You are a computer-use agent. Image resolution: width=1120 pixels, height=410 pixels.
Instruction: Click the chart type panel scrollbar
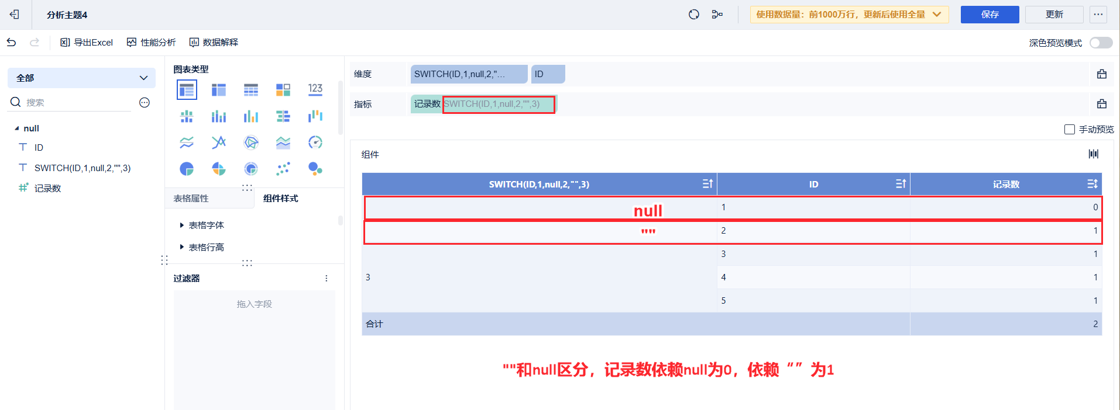click(x=341, y=108)
